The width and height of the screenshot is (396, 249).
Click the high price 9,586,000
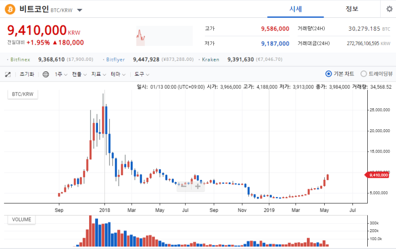[275, 29]
